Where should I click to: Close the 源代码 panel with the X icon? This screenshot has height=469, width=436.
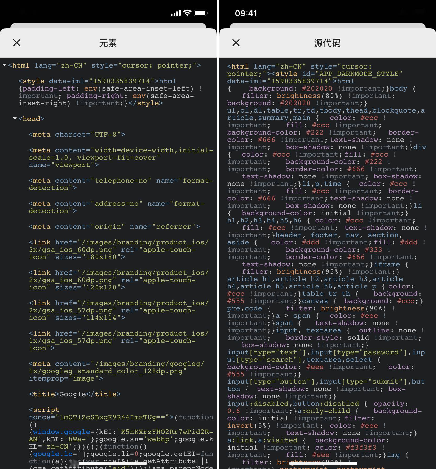point(236,43)
